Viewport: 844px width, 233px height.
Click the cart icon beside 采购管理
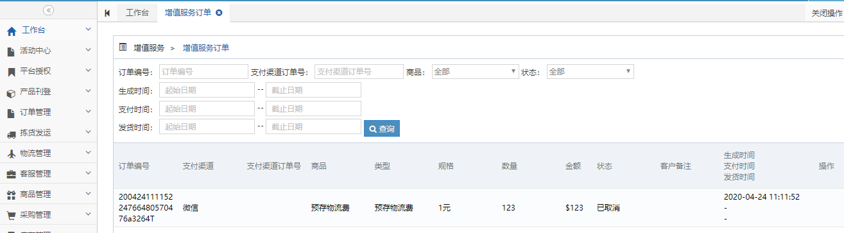[x=11, y=215]
